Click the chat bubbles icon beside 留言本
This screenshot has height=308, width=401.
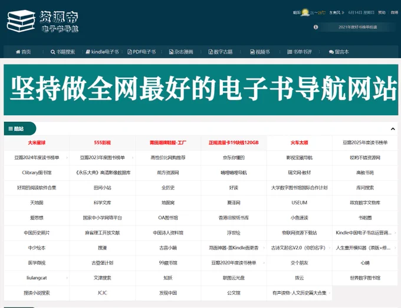(x=331, y=52)
